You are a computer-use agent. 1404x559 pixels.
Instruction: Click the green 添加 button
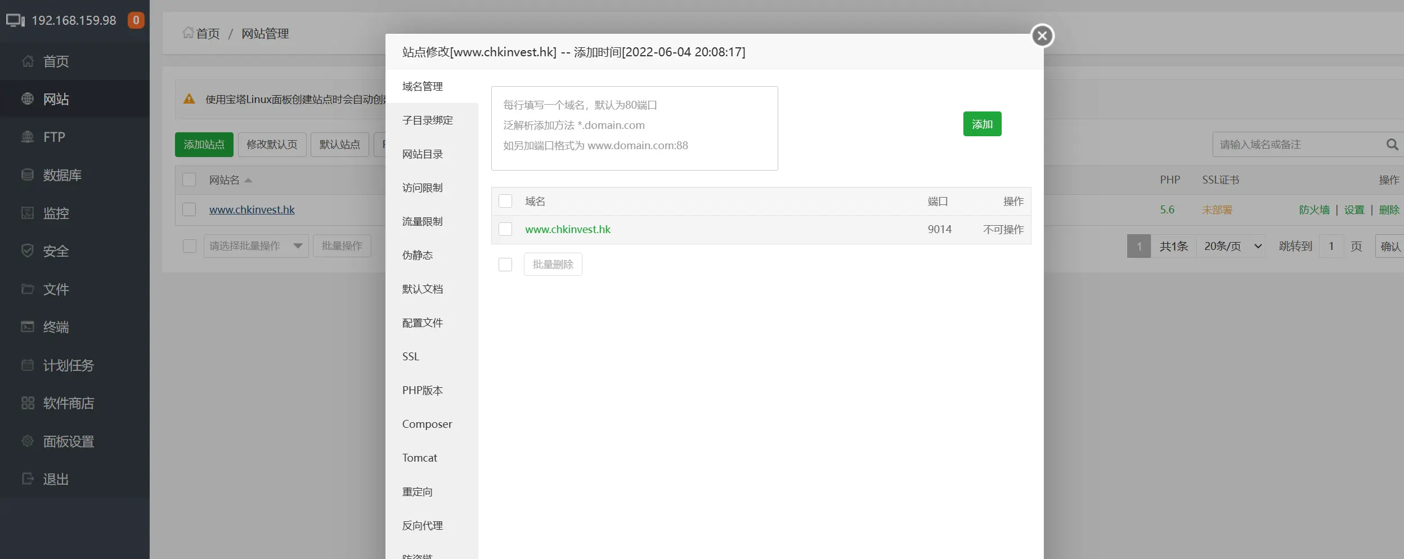pos(982,124)
